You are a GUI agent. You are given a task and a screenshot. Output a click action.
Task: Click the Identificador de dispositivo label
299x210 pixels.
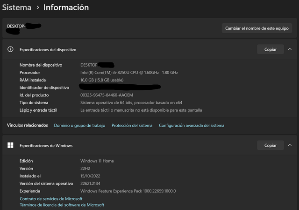44,88
